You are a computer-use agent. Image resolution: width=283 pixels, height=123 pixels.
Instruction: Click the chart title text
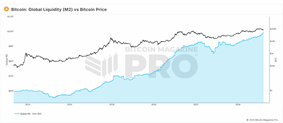[59, 10]
